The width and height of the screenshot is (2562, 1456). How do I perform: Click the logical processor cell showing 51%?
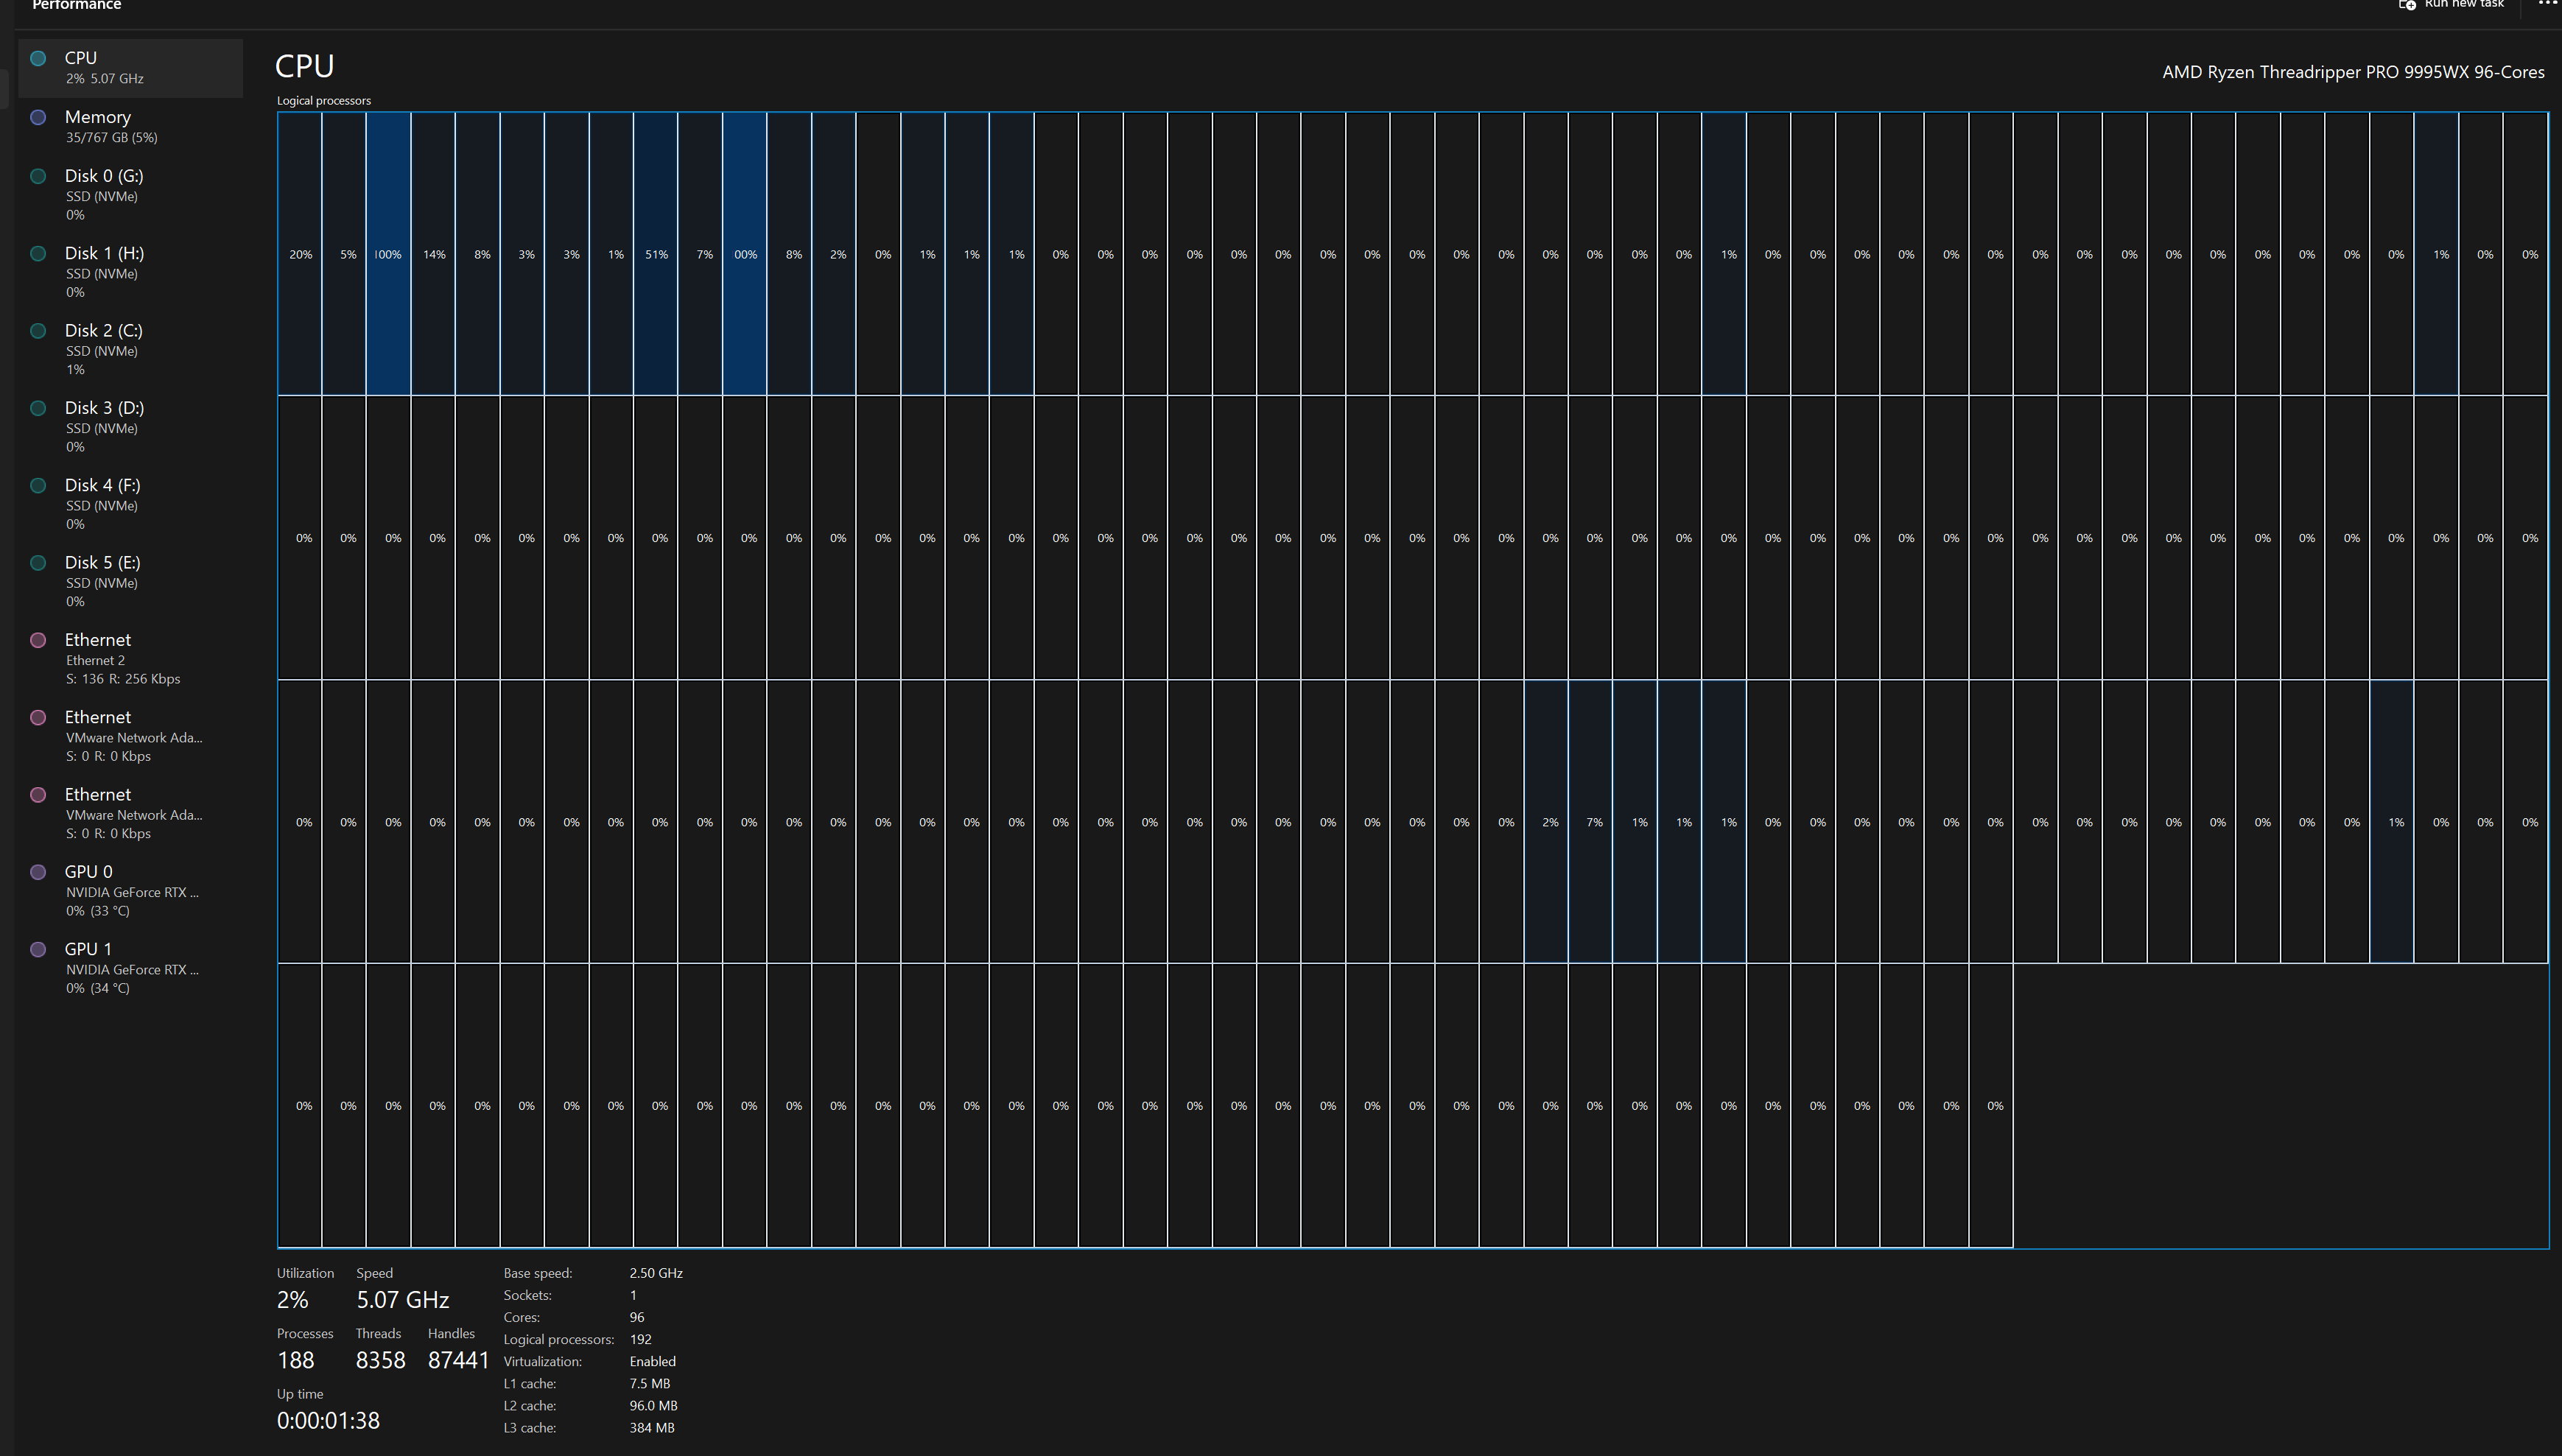656,254
